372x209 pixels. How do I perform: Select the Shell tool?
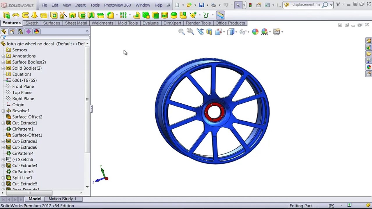(x=155, y=15)
